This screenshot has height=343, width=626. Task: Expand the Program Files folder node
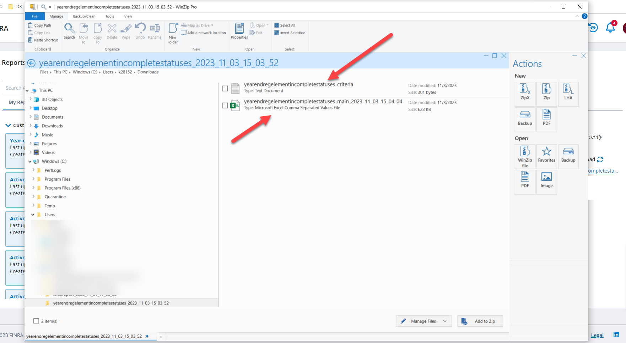(33, 179)
